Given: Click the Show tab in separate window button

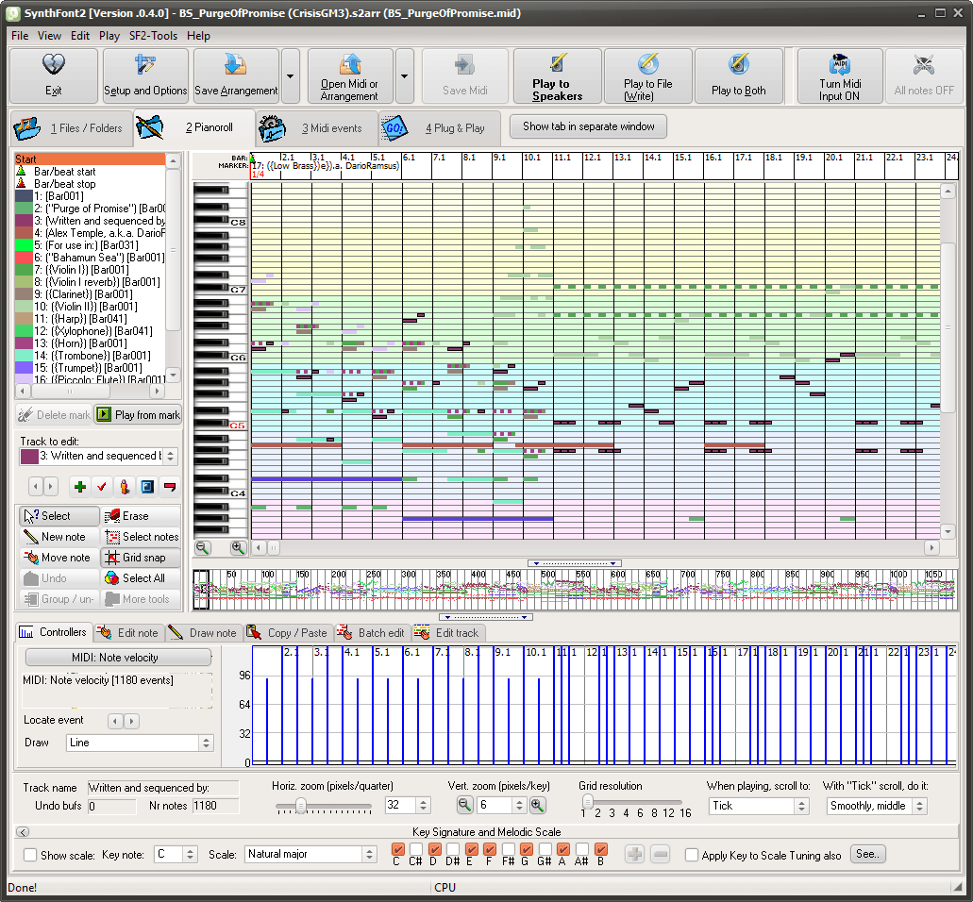Looking at the screenshot, I should click(587, 125).
